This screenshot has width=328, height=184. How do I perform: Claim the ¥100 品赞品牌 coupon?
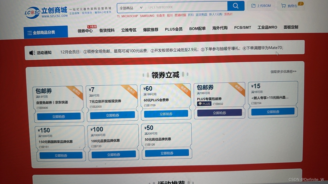tap(114, 154)
